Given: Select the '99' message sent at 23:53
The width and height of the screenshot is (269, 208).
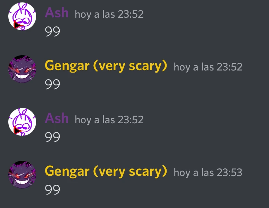Looking at the screenshot, I should point(52,190).
